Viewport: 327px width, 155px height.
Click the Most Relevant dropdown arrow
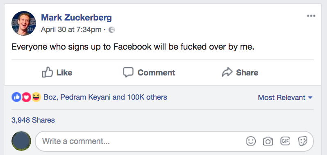(310, 98)
